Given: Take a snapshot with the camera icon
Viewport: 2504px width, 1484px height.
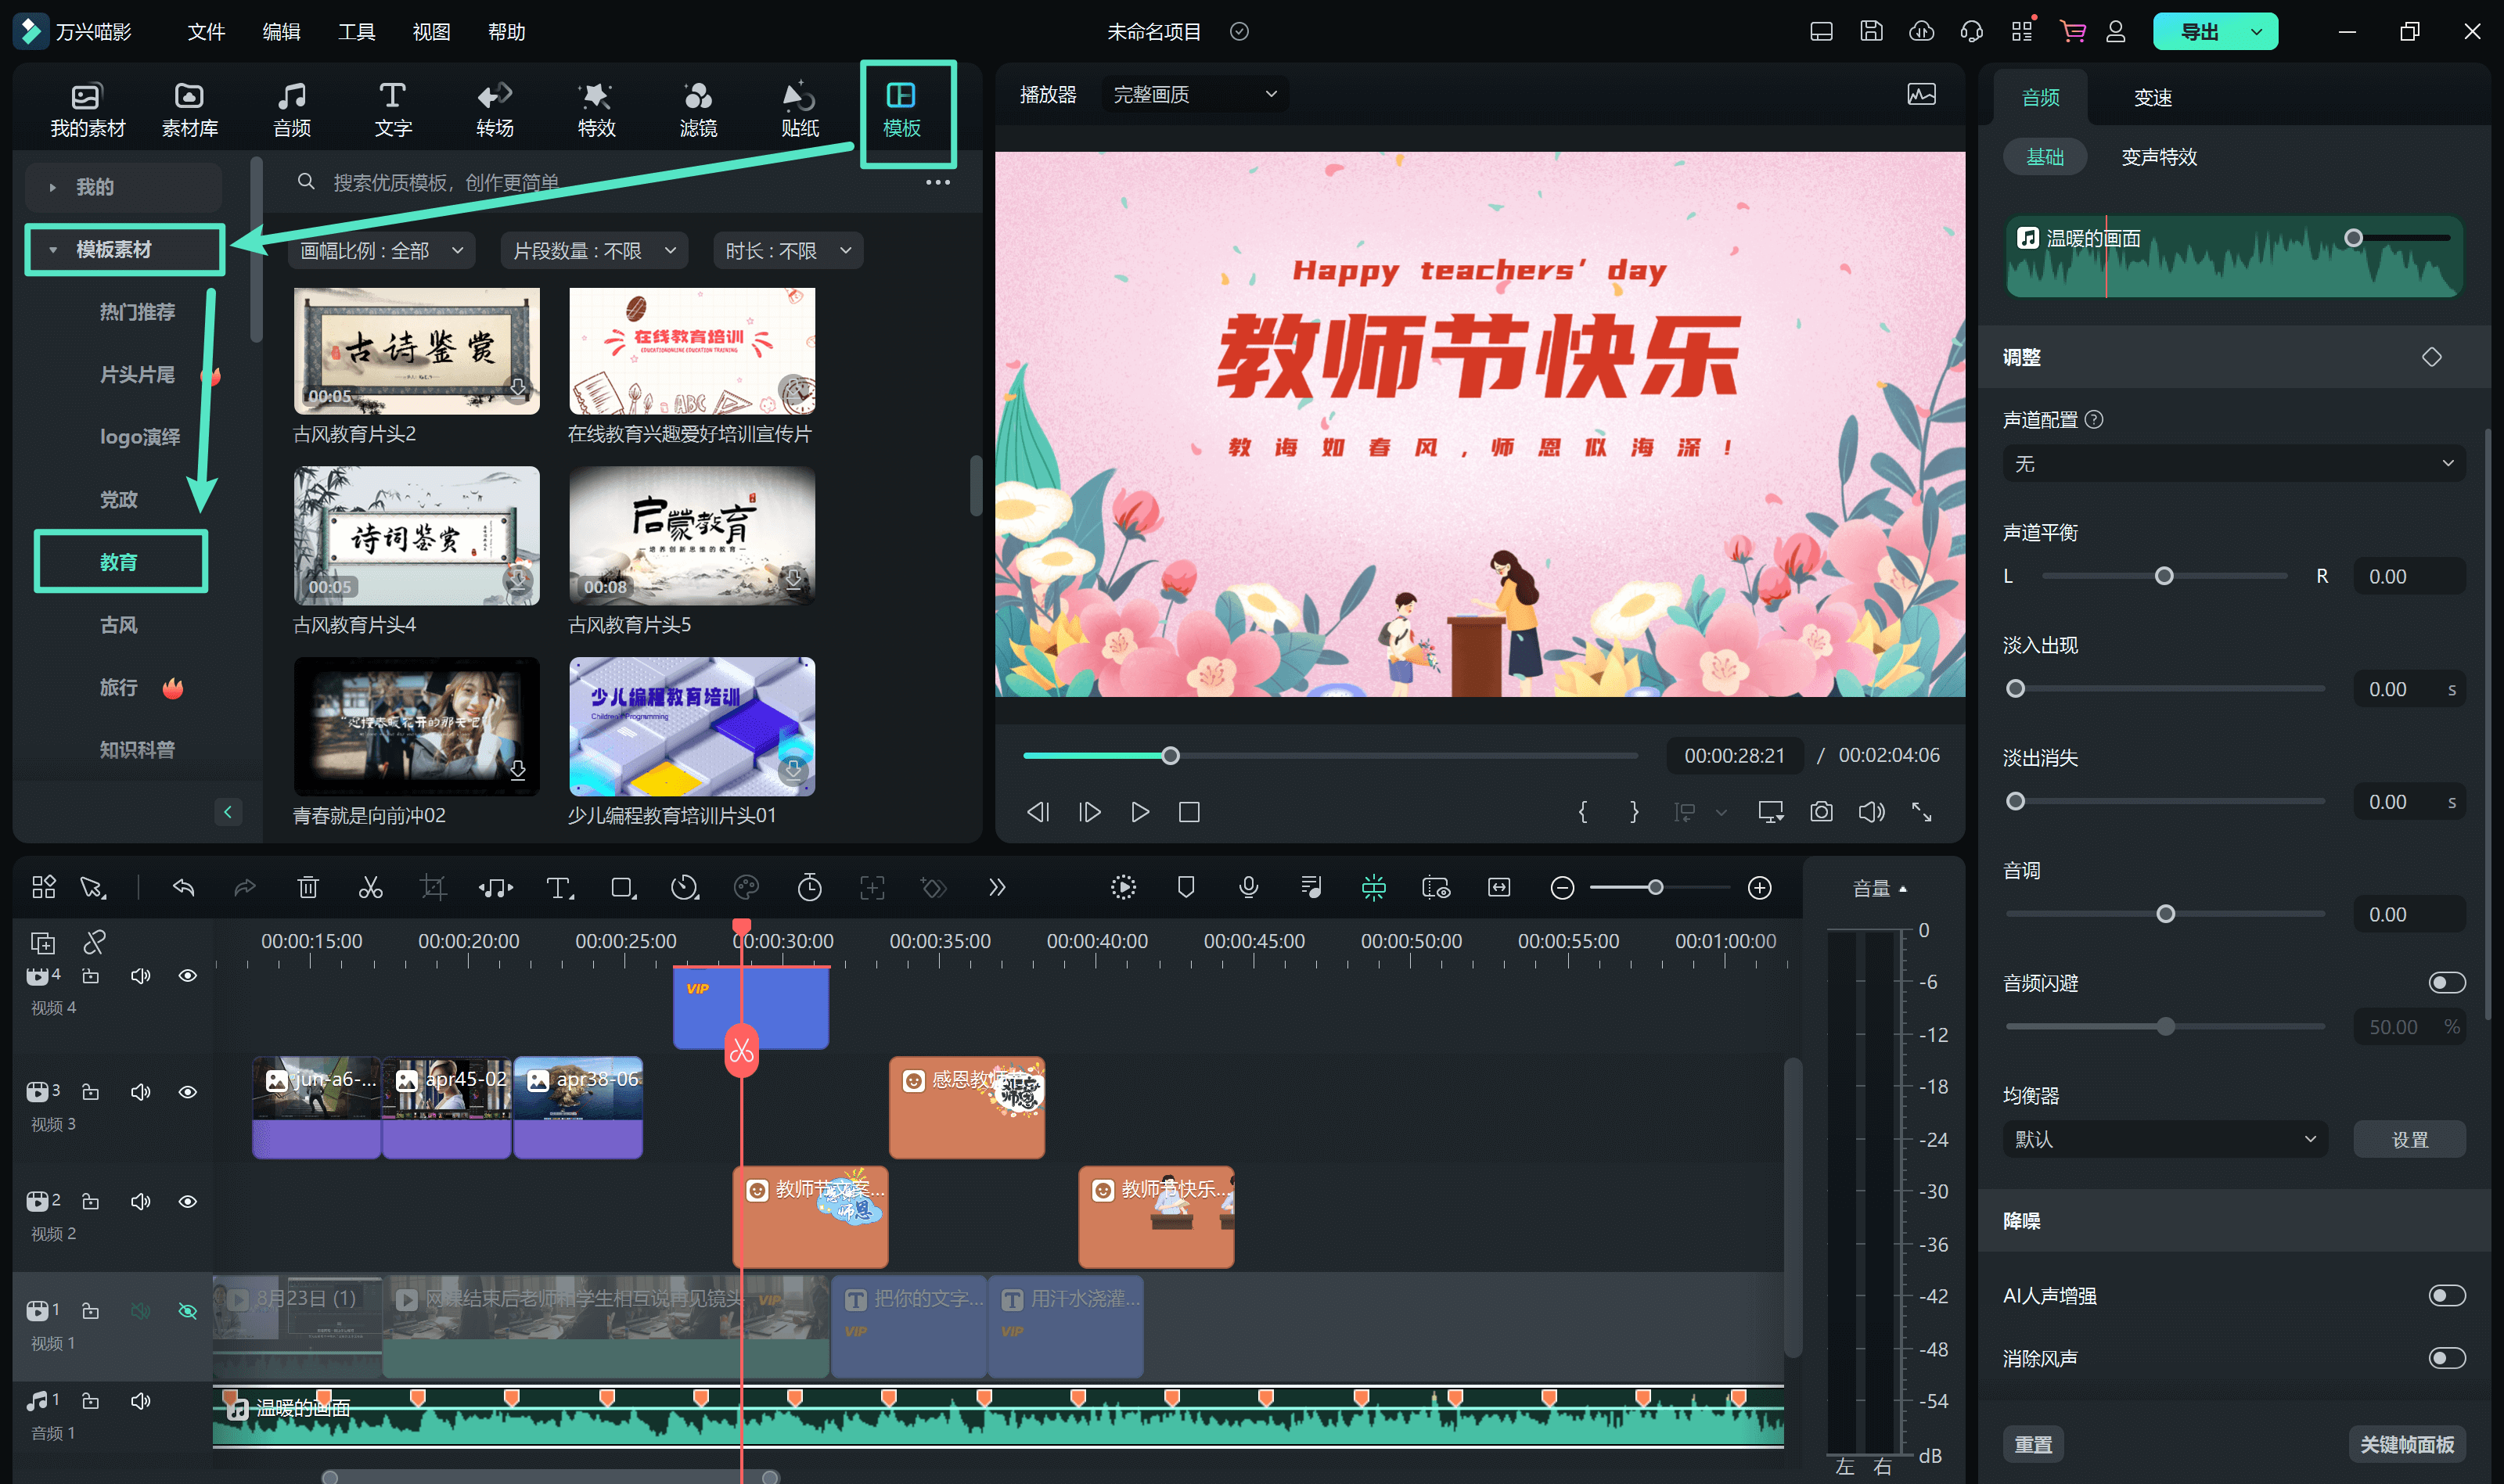Looking at the screenshot, I should coord(1821,812).
